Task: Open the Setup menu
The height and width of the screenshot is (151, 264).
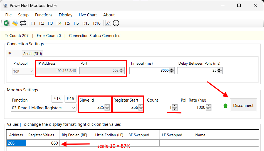Action: (23, 15)
